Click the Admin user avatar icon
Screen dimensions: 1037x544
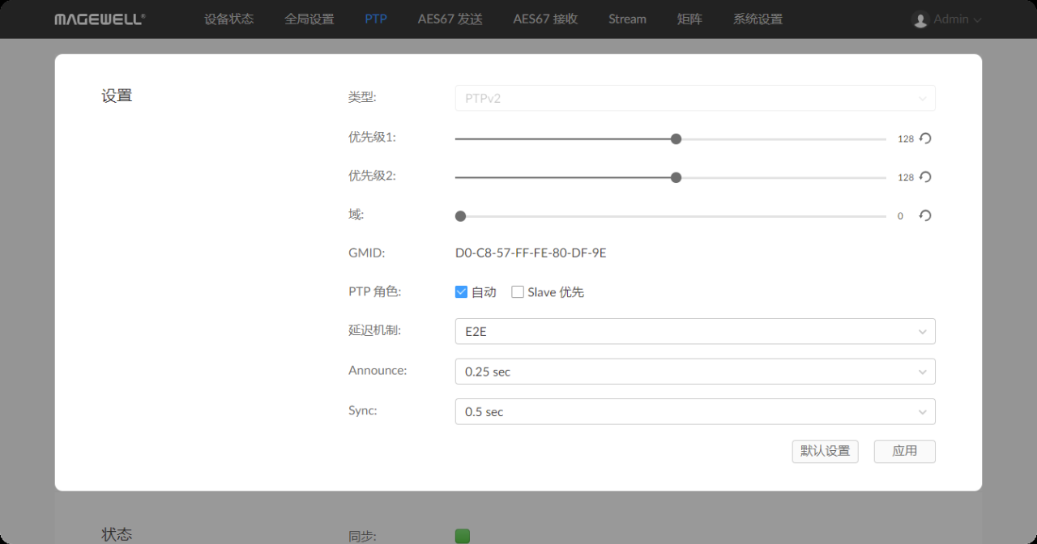(x=920, y=19)
